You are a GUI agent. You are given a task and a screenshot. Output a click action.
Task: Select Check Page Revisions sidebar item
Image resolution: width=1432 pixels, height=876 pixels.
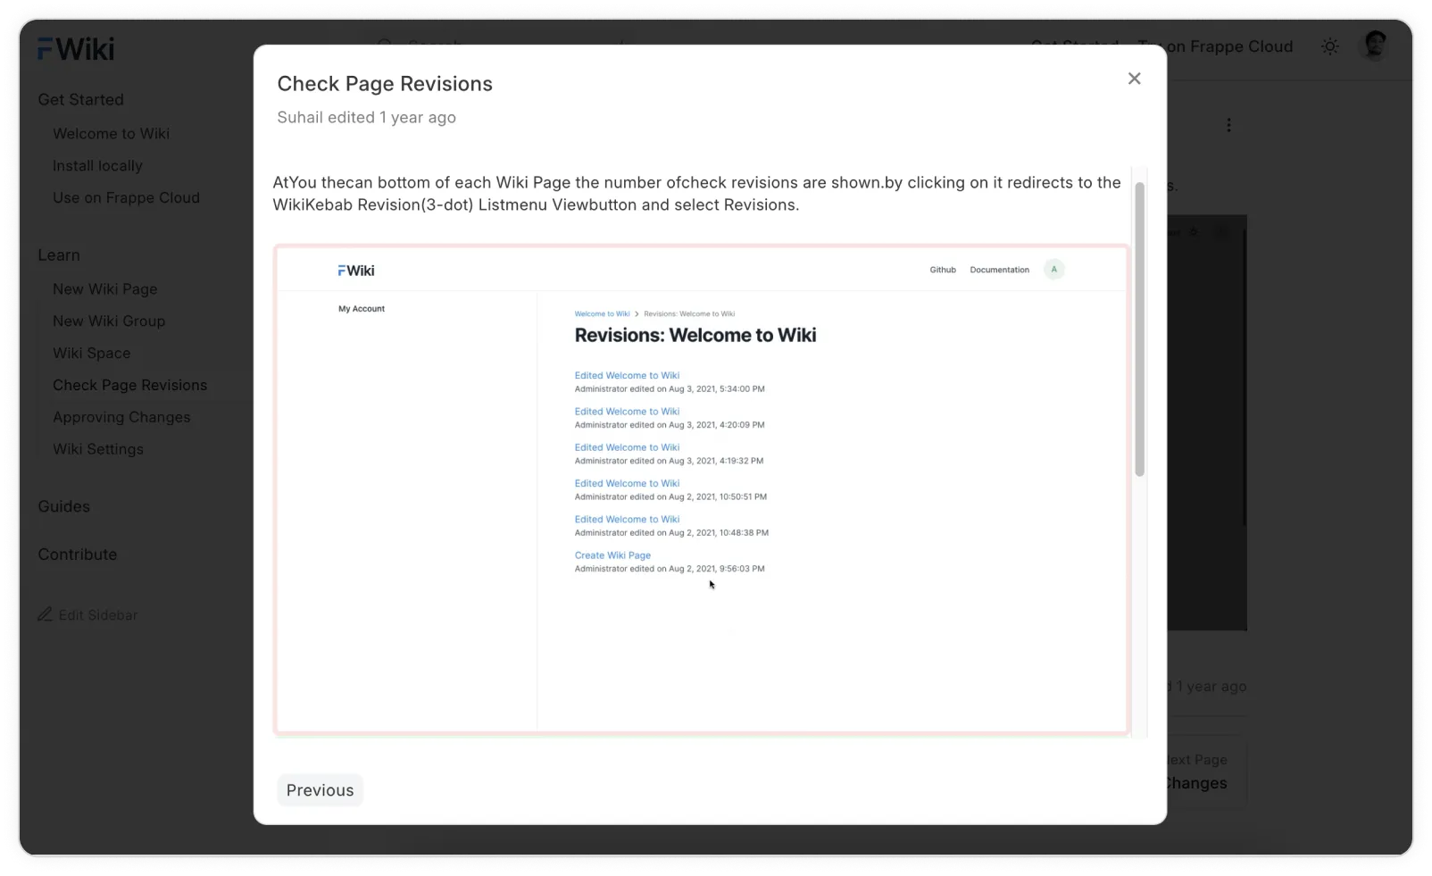pos(129,385)
